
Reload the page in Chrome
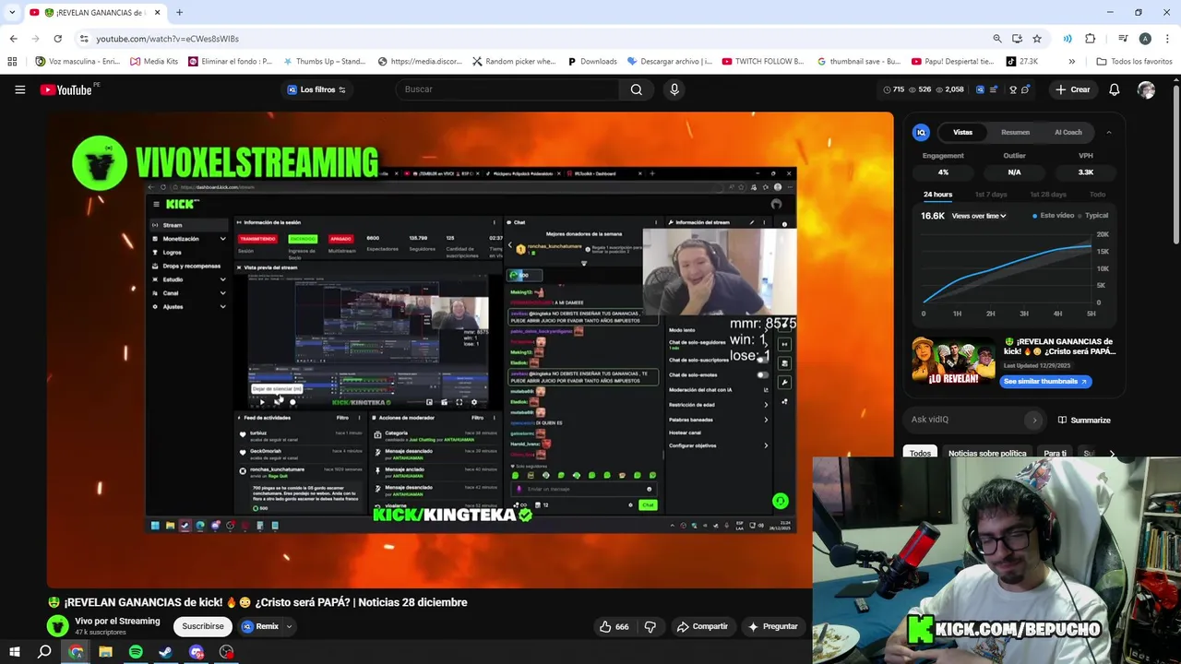coord(57,39)
